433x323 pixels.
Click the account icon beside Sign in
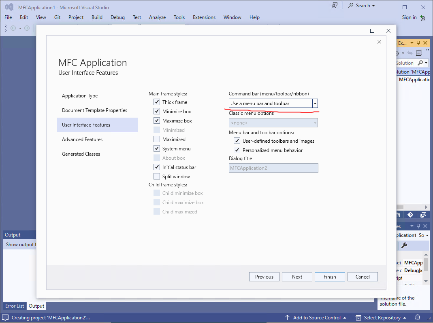pos(423,18)
